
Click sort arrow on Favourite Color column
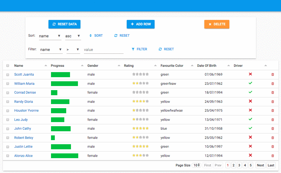[192, 65]
